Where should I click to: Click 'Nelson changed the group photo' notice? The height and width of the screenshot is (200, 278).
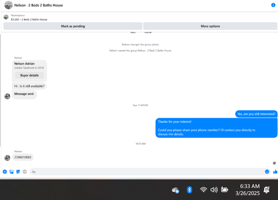click(141, 44)
